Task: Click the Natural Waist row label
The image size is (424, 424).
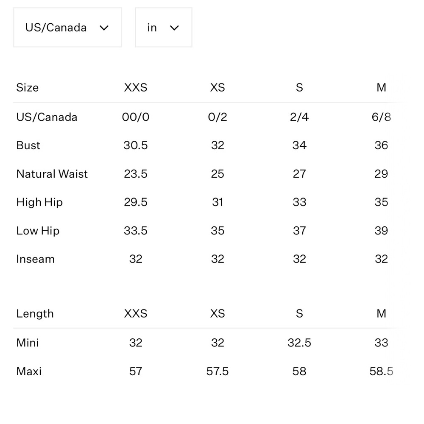Action: pyautogui.click(x=52, y=174)
